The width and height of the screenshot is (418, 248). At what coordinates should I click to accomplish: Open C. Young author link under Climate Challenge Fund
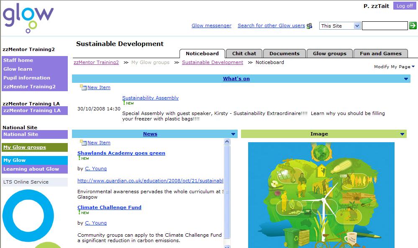[x=96, y=223]
